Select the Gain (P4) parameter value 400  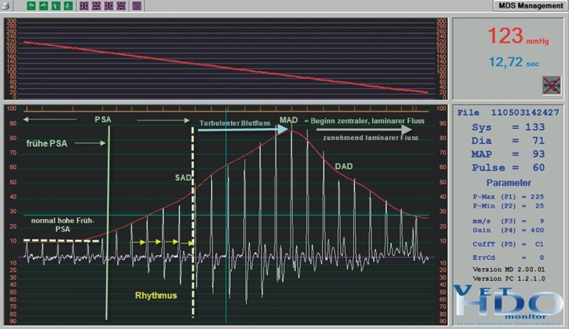tap(537, 232)
